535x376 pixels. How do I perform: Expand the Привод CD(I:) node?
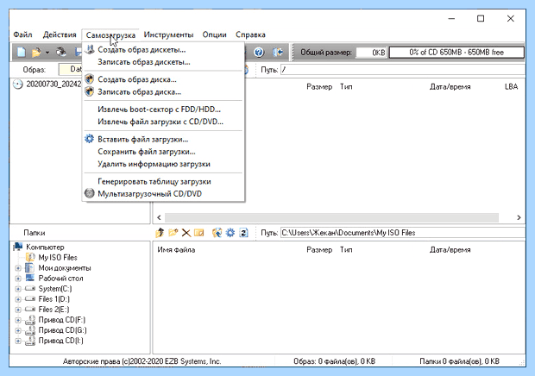18,341
